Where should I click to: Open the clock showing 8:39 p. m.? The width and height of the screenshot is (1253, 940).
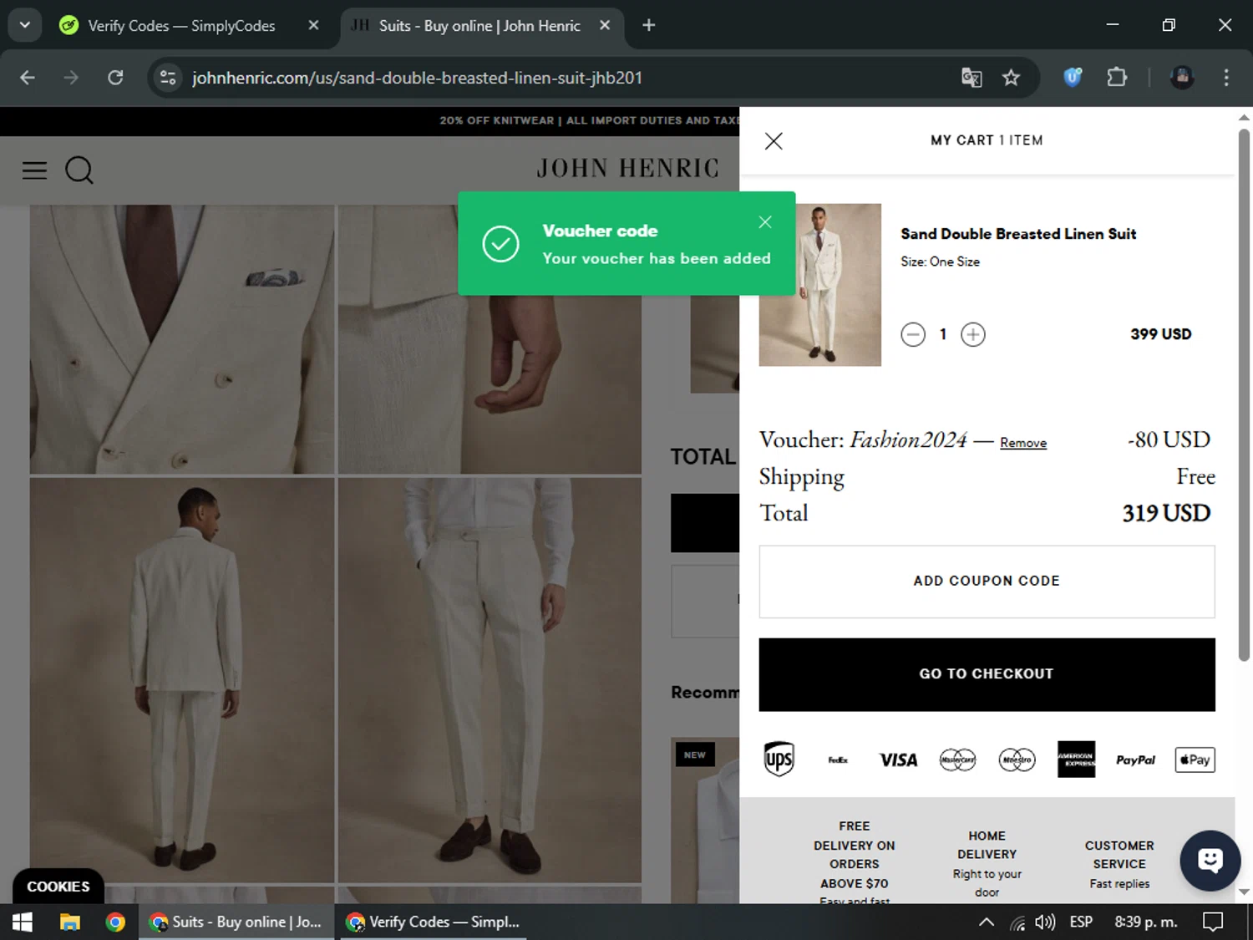click(1146, 922)
